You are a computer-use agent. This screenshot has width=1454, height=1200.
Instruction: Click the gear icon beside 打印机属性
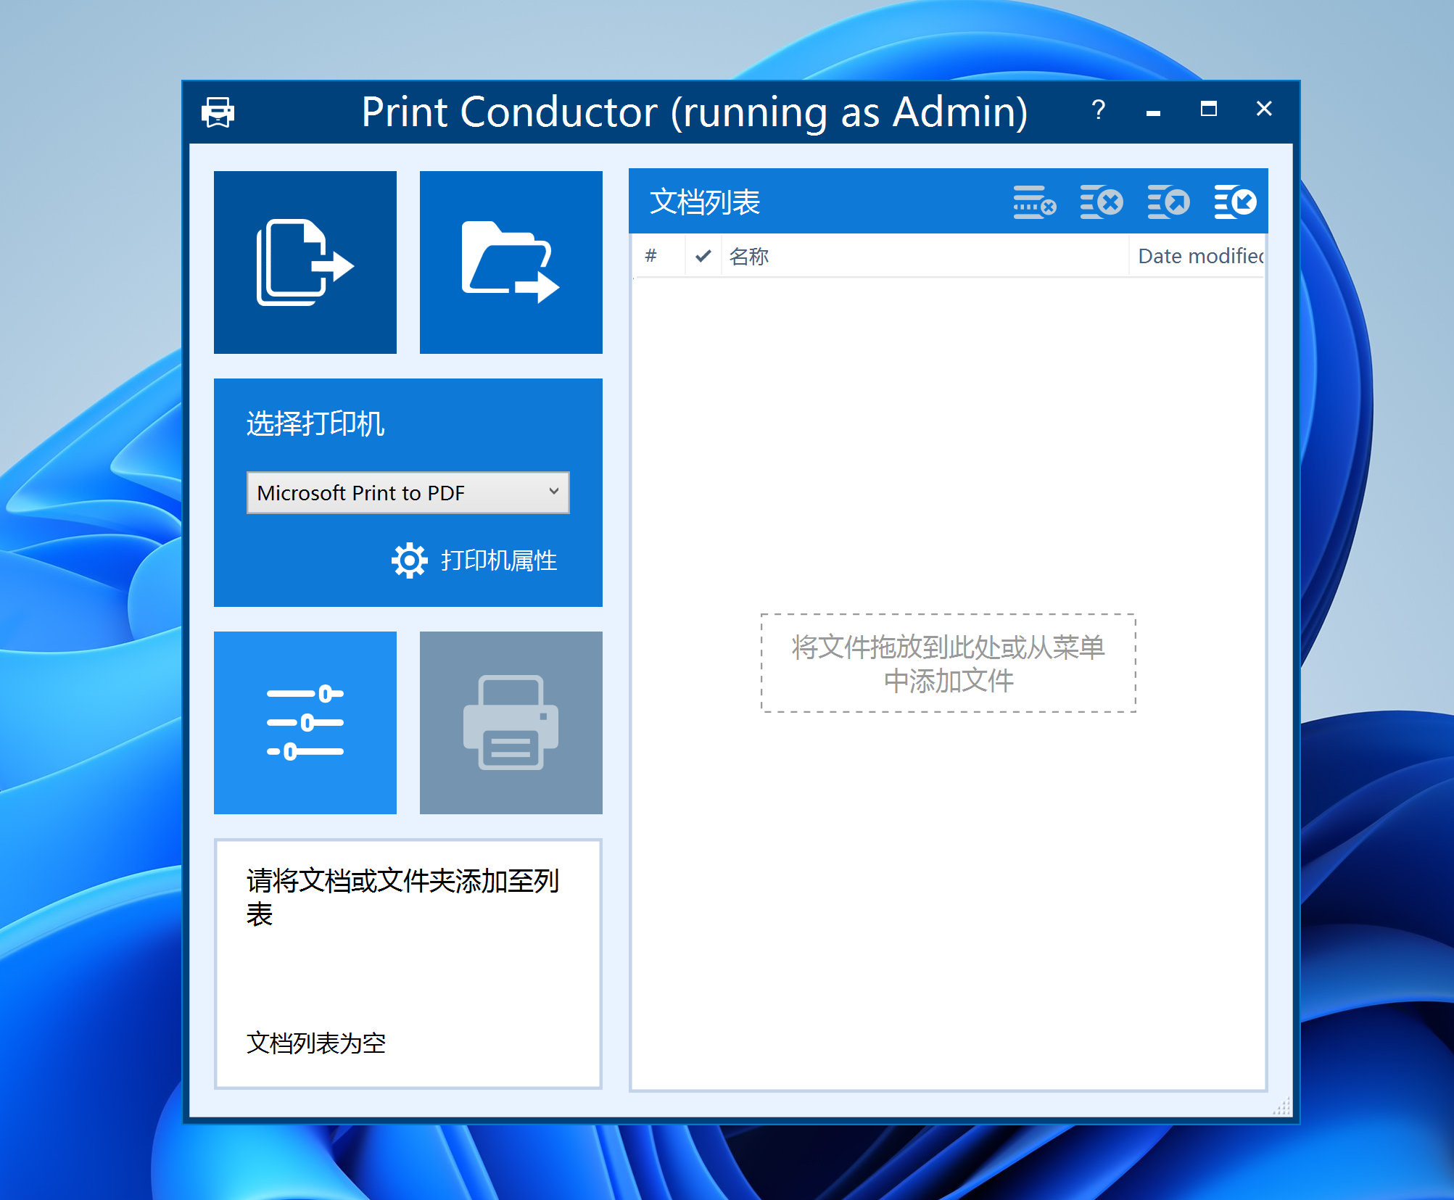pos(410,560)
